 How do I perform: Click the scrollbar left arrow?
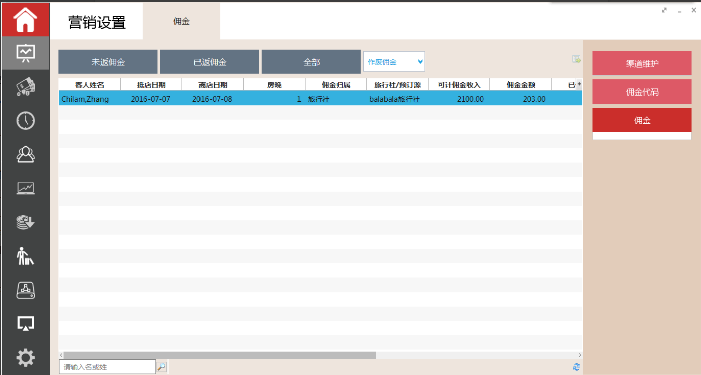(x=61, y=355)
